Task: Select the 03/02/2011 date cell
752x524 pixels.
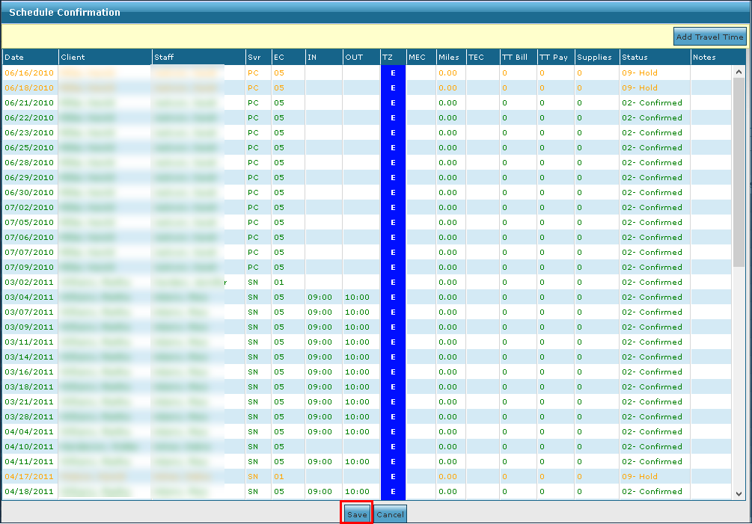Action: tap(29, 283)
